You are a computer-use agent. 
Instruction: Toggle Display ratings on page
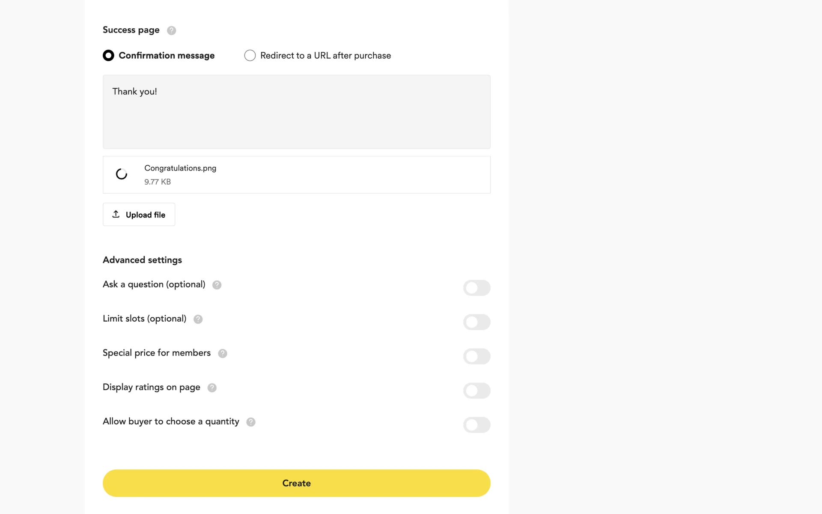click(477, 391)
